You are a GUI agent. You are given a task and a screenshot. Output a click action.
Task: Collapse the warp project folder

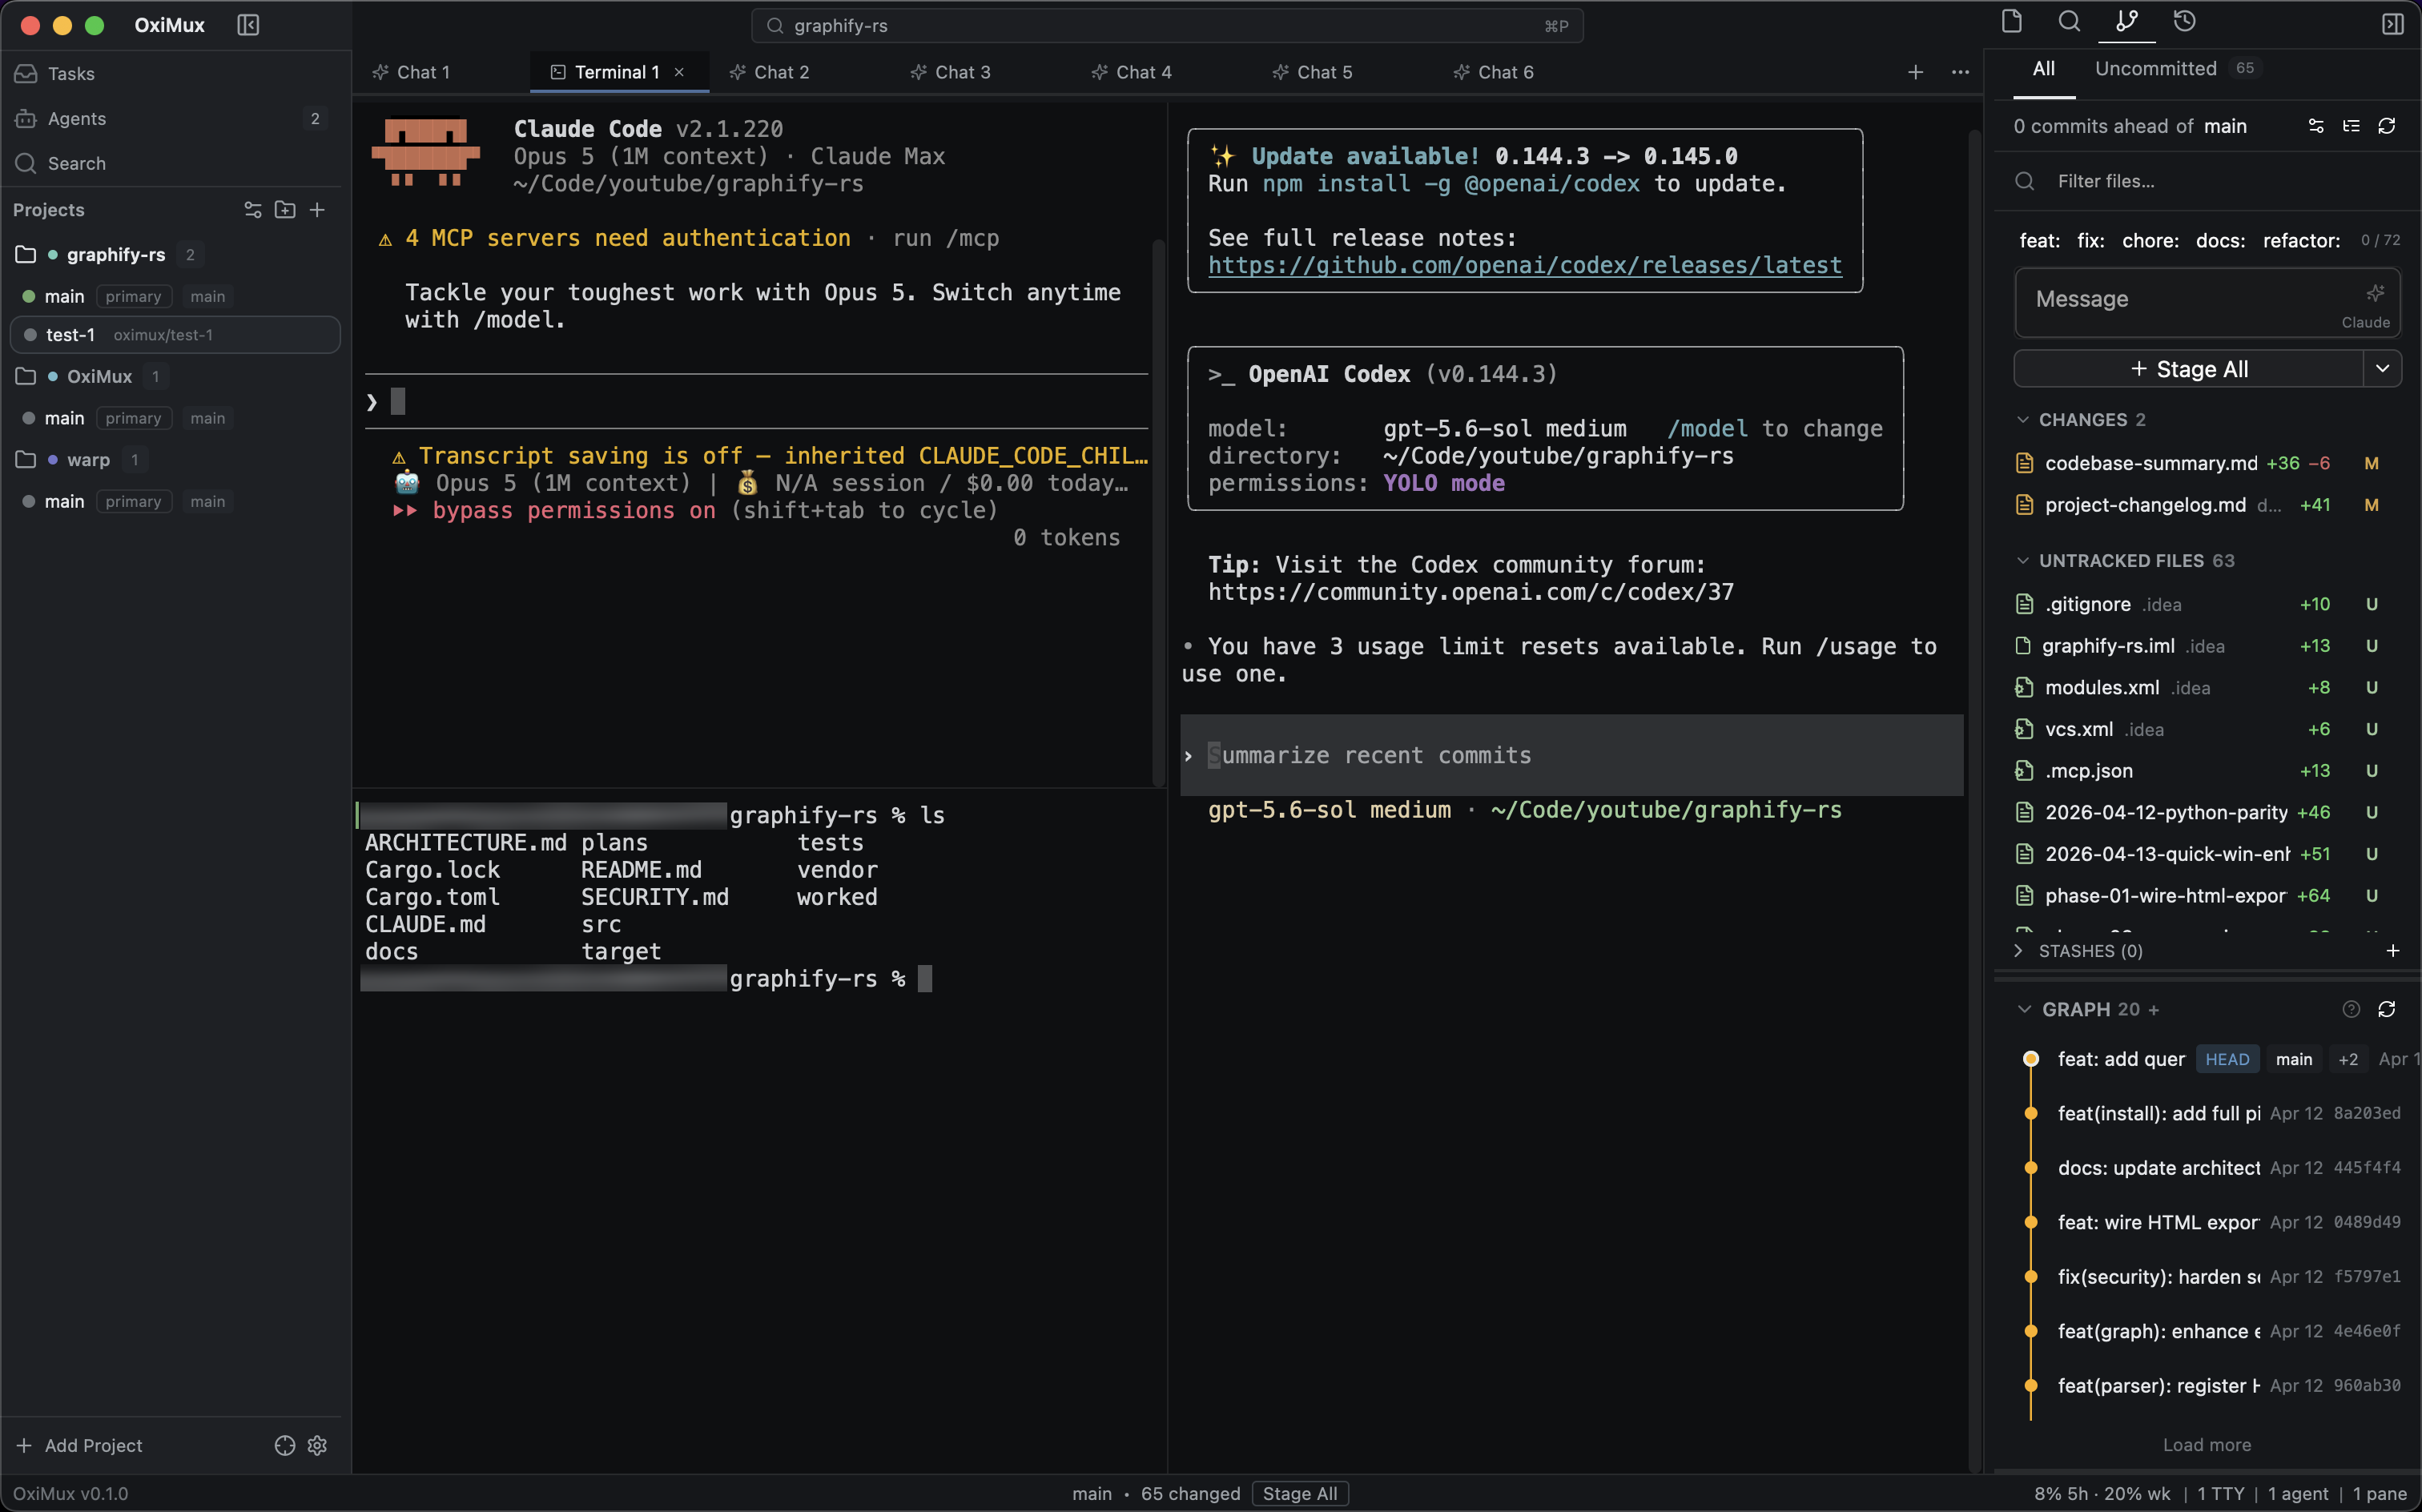[x=26, y=460]
